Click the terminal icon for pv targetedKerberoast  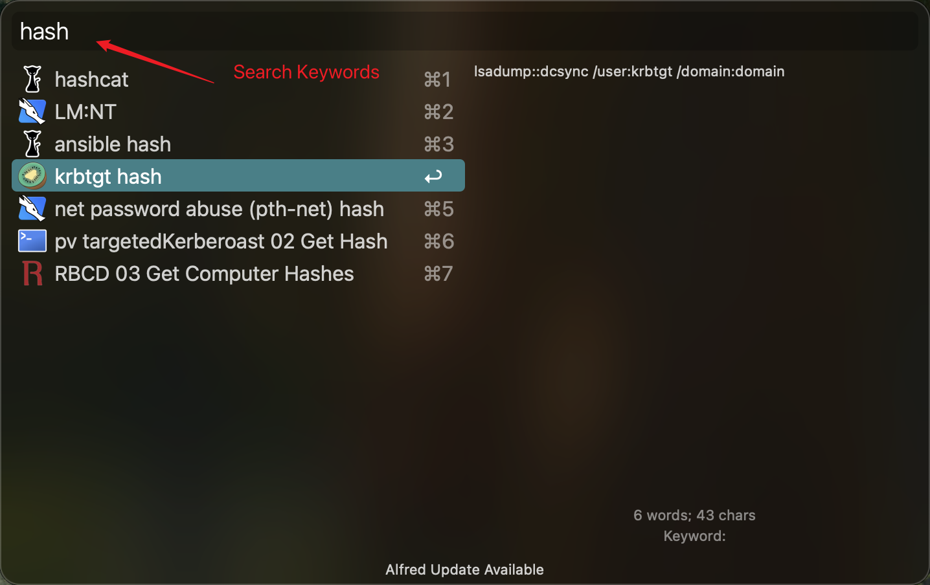click(x=32, y=241)
